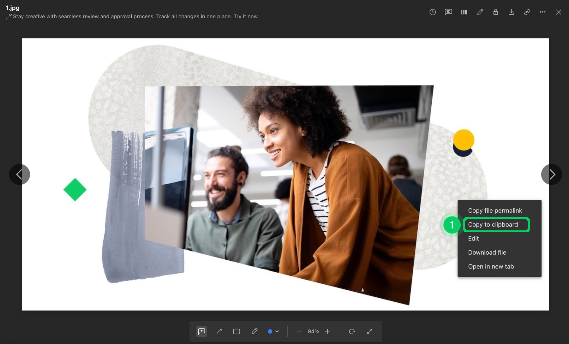The width and height of the screenshot is (569, 344).
Task: Go to the previous image arrow
Action: (x=20, y=175)
